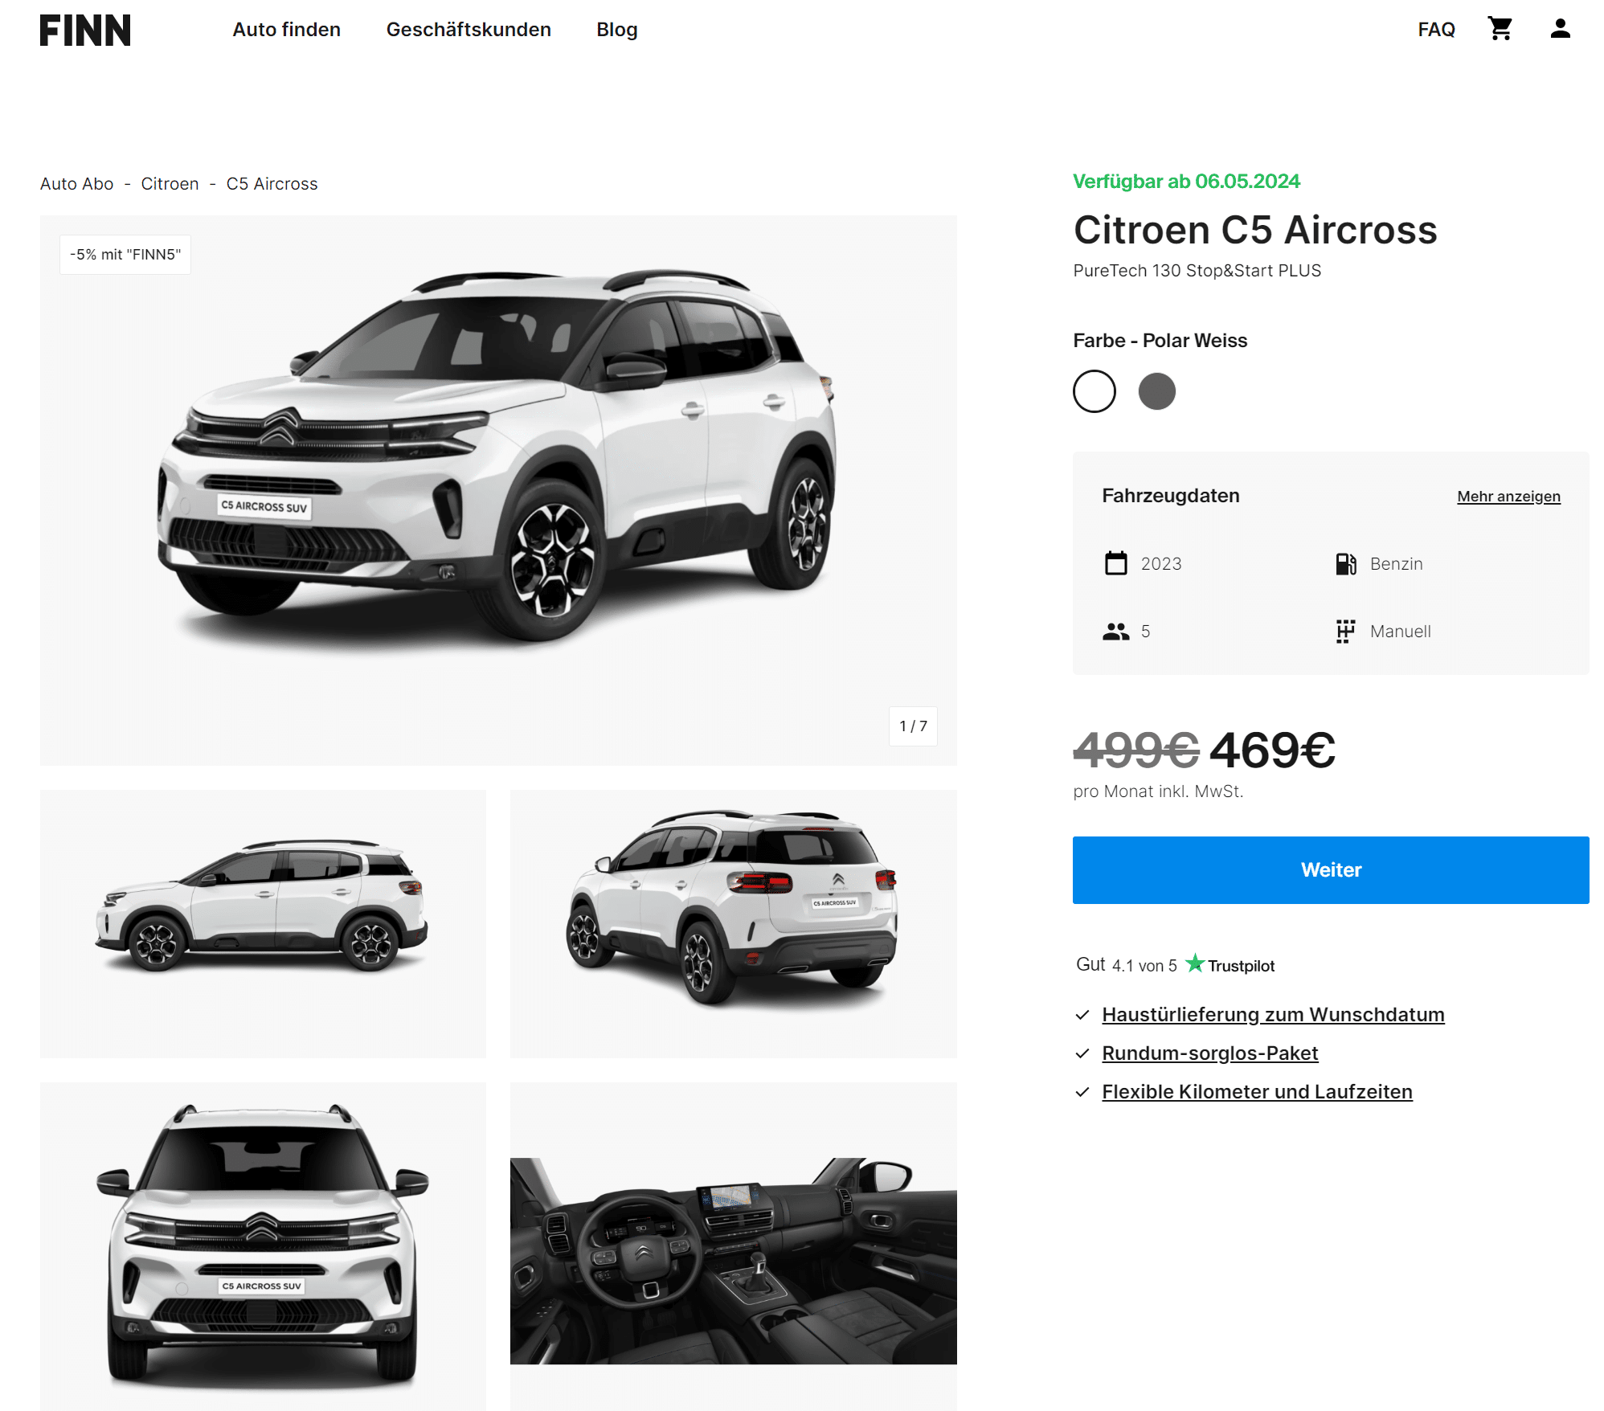Click the blue Weiter button
Screen dimensions: 1604x1411
pyautogui.click(x=1330, y=869)
